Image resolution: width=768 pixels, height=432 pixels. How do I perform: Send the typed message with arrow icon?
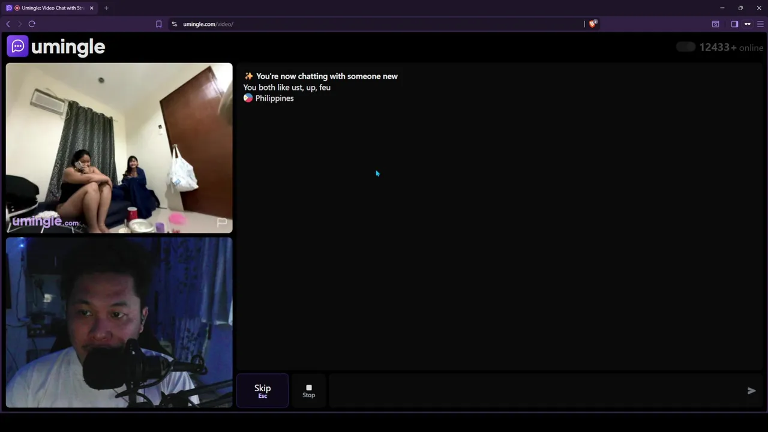[x=751, y=391]
